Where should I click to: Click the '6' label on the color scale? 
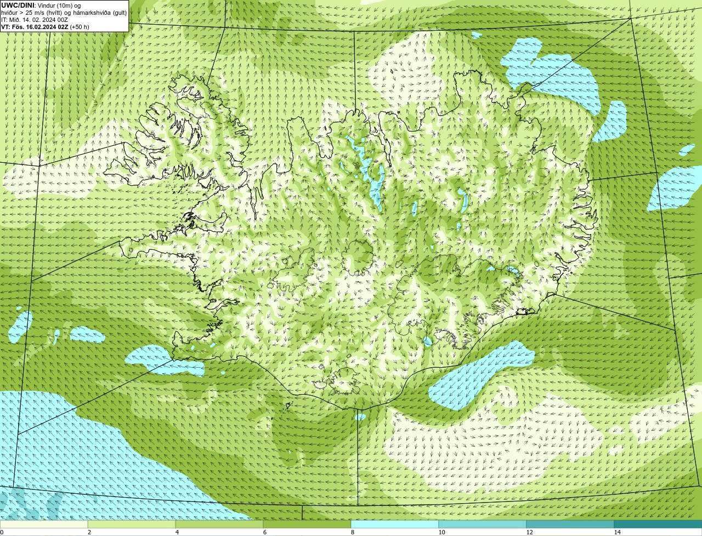tap(264, 532)
